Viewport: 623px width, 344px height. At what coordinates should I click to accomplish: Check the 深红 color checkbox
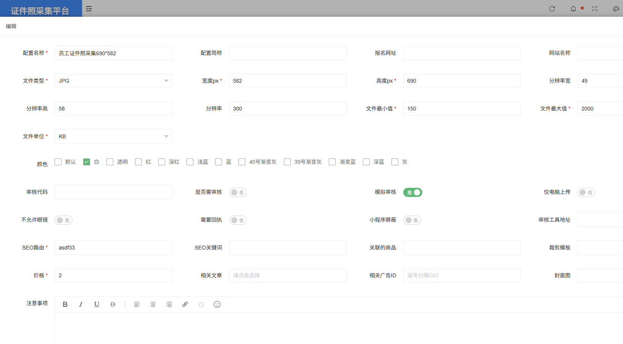(162, 162)
